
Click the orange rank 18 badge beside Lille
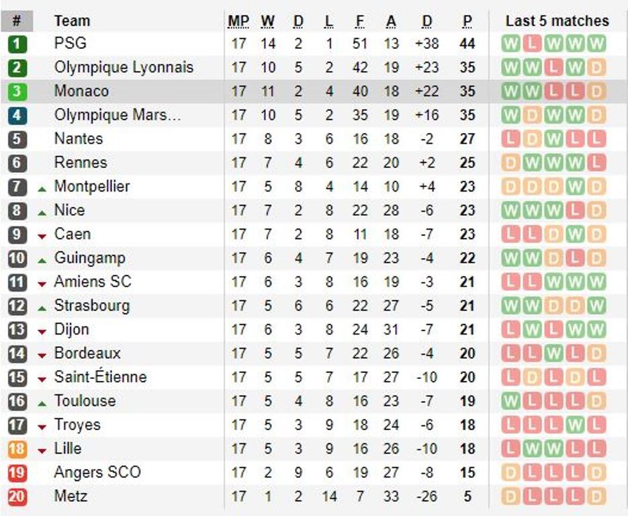[x=17, y=449]
